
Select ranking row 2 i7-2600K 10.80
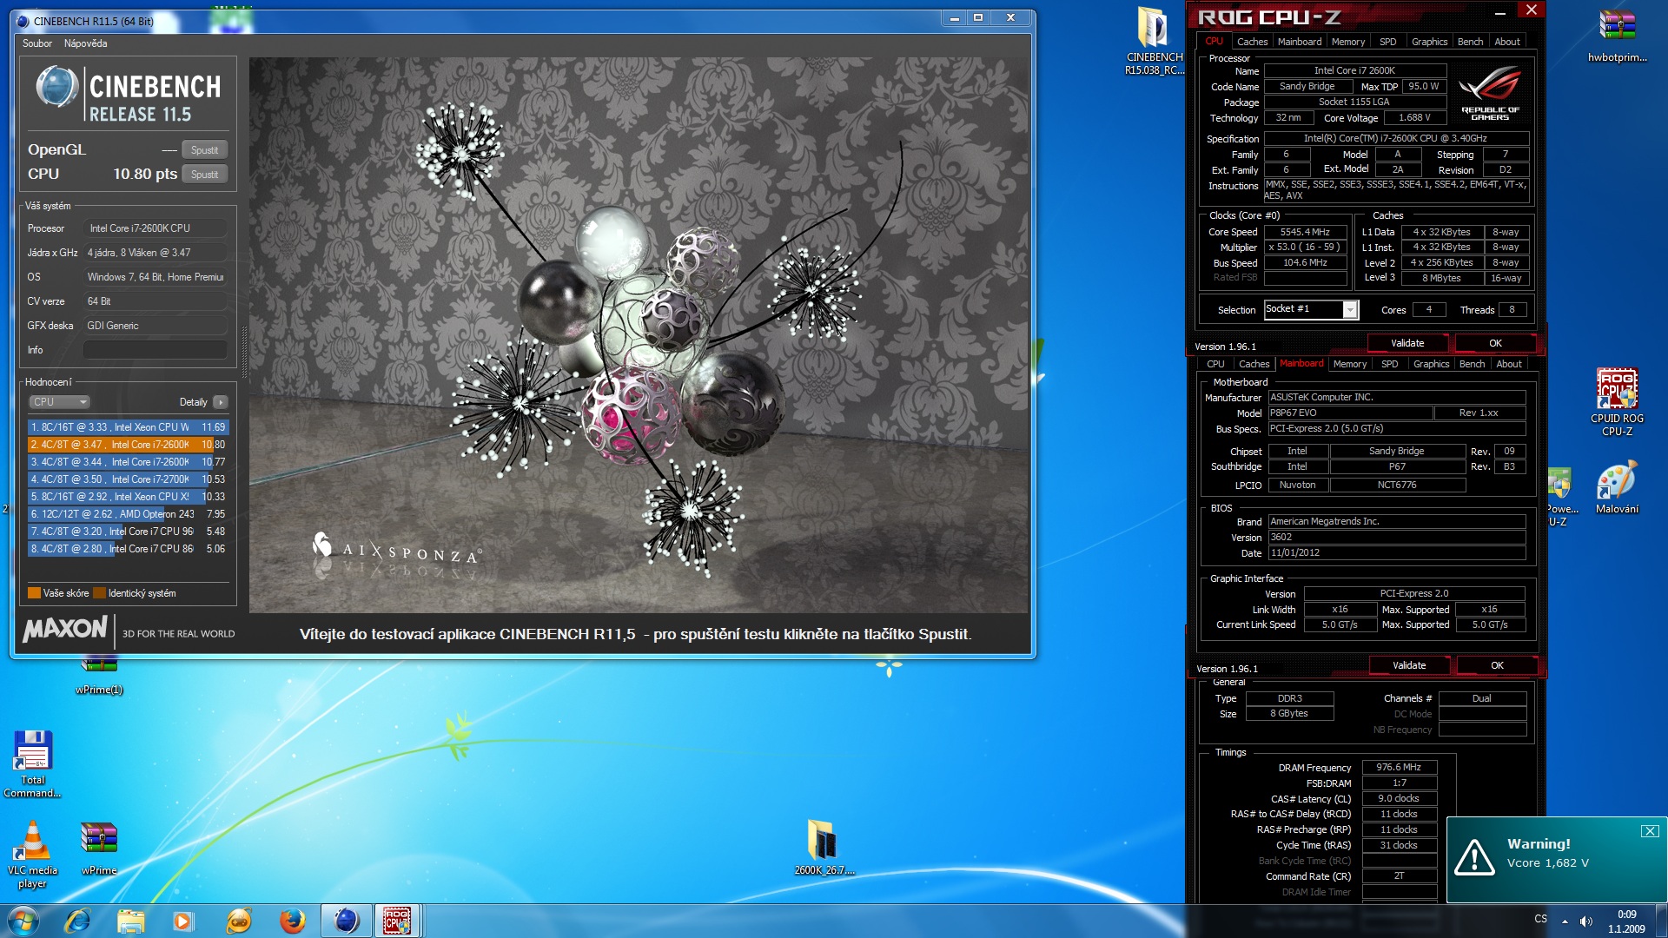[x=128, y=445]
